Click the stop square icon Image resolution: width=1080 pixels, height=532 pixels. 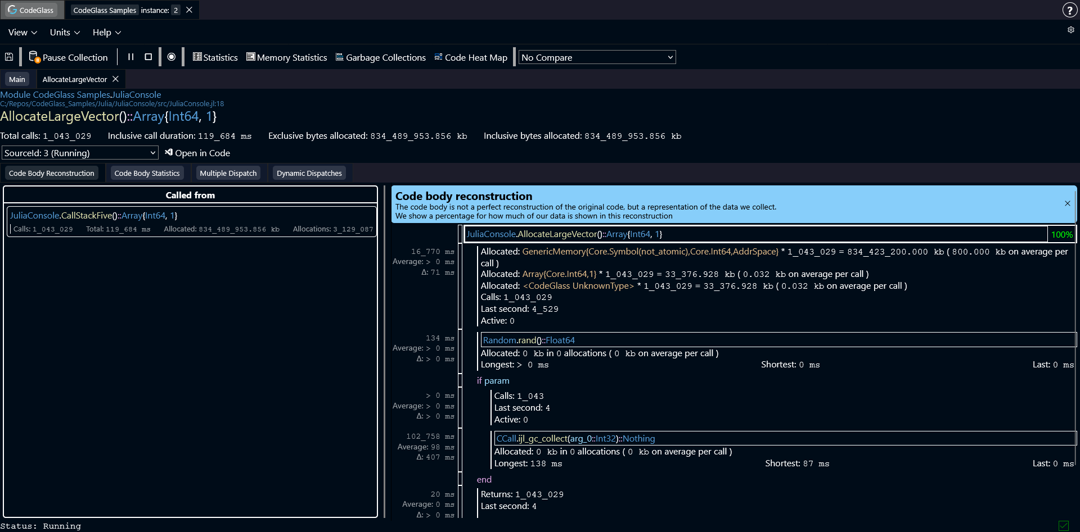pos(148,57)
